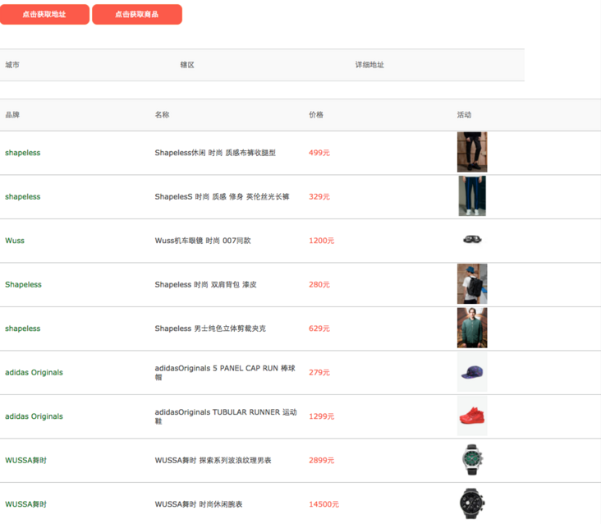Click the product name Wuss机车眼镜 时尚 007同款
Viewport: 601px width, 524px height.
pos(203,241)
